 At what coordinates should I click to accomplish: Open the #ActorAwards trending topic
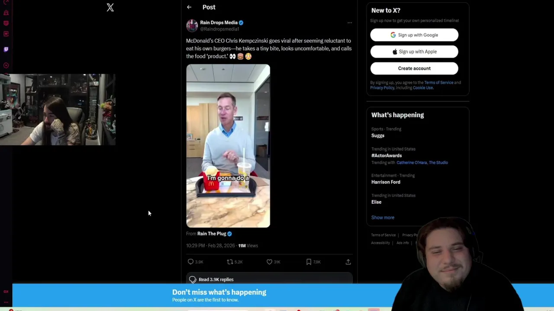point(387,155)
